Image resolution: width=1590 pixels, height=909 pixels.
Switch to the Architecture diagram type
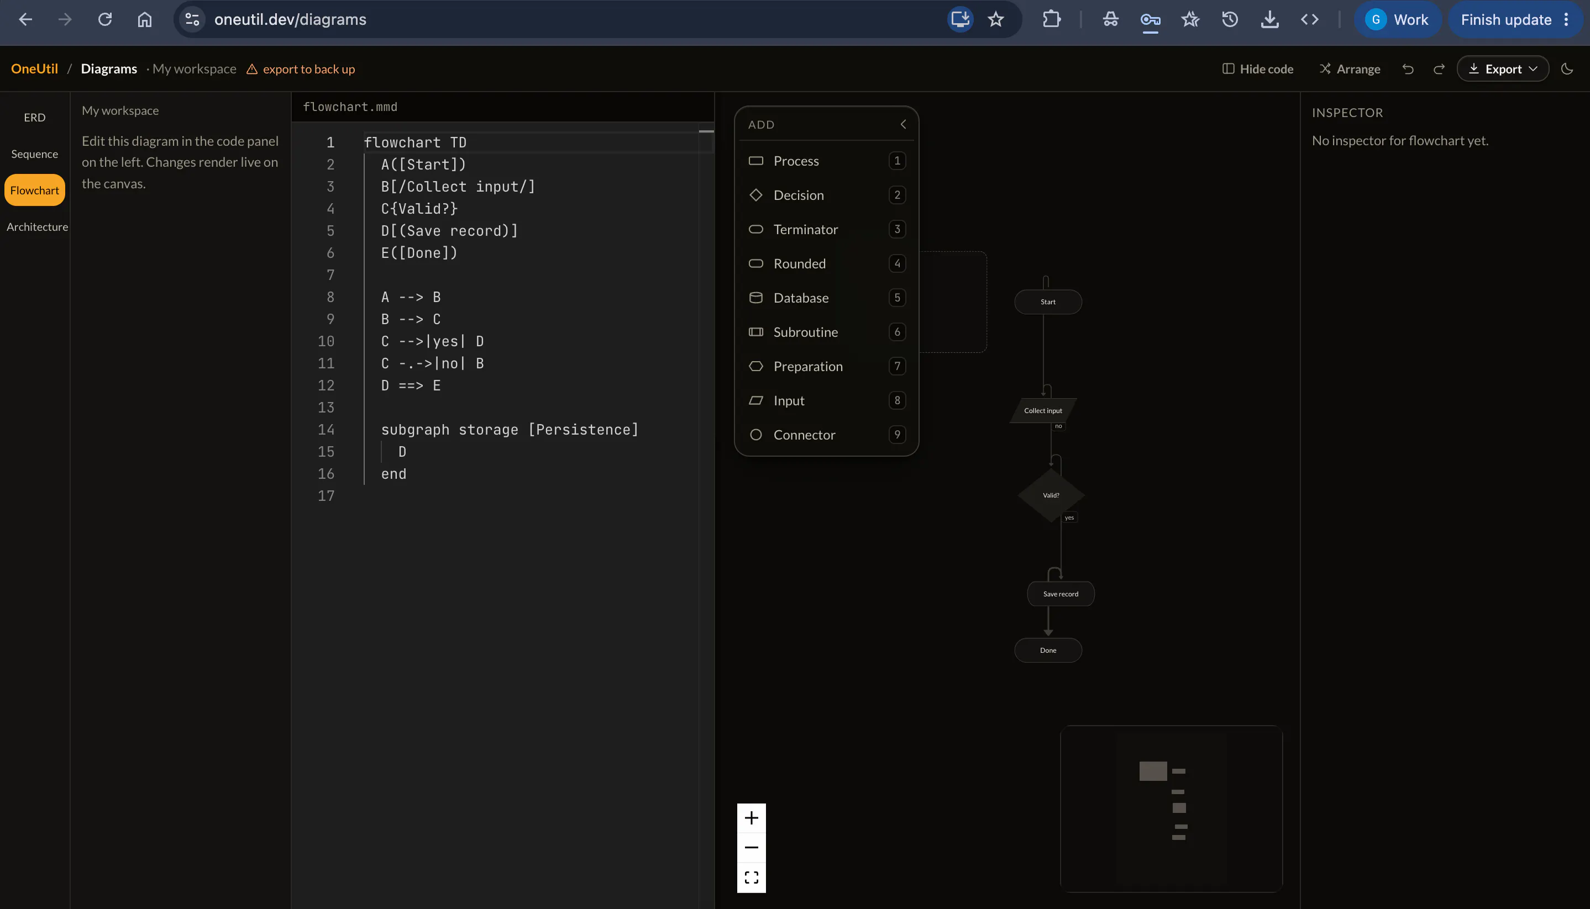pos(37,226)
